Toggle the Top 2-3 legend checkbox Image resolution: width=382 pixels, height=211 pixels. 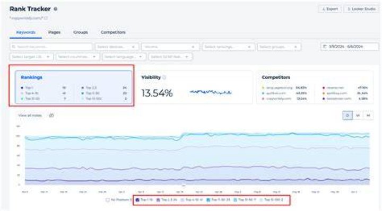pos(158,200)
